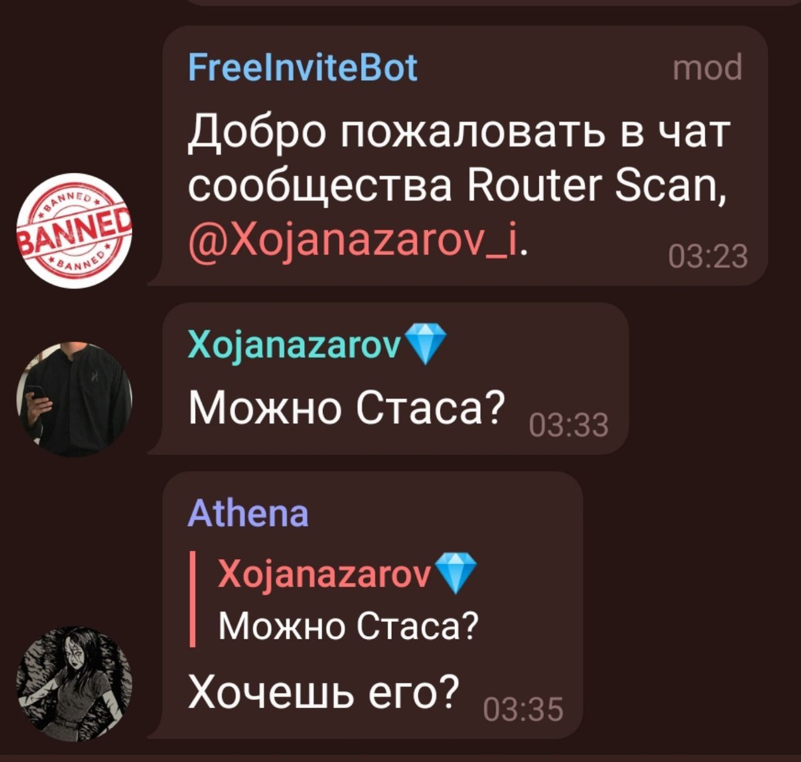This screenshot has width=801, height=762.
Task: Click the FreeInviteBot sender name
Action: (303, 68)
